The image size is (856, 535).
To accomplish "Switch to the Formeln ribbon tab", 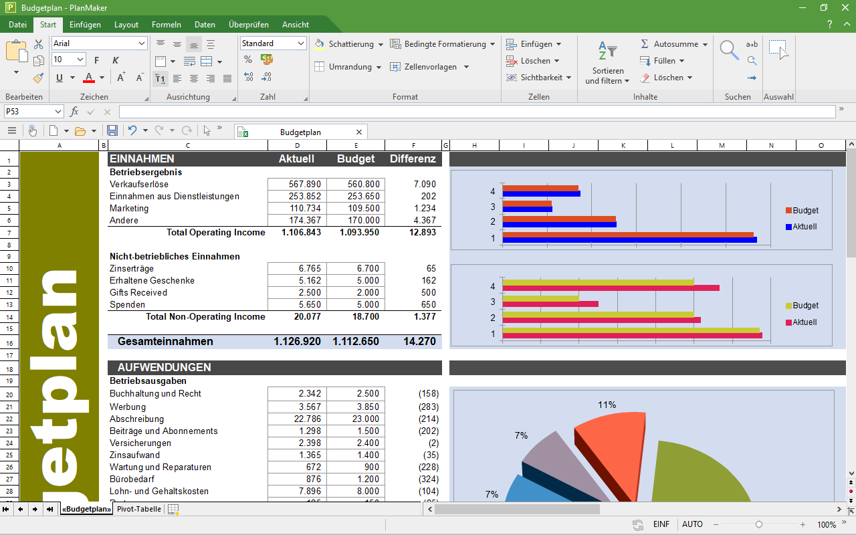I will [167, 24].
